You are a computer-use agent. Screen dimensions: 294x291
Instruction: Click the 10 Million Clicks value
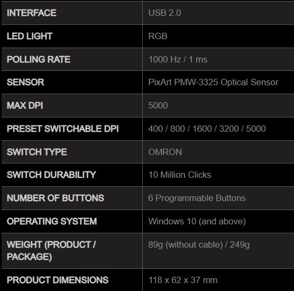[x=180, y=175]
